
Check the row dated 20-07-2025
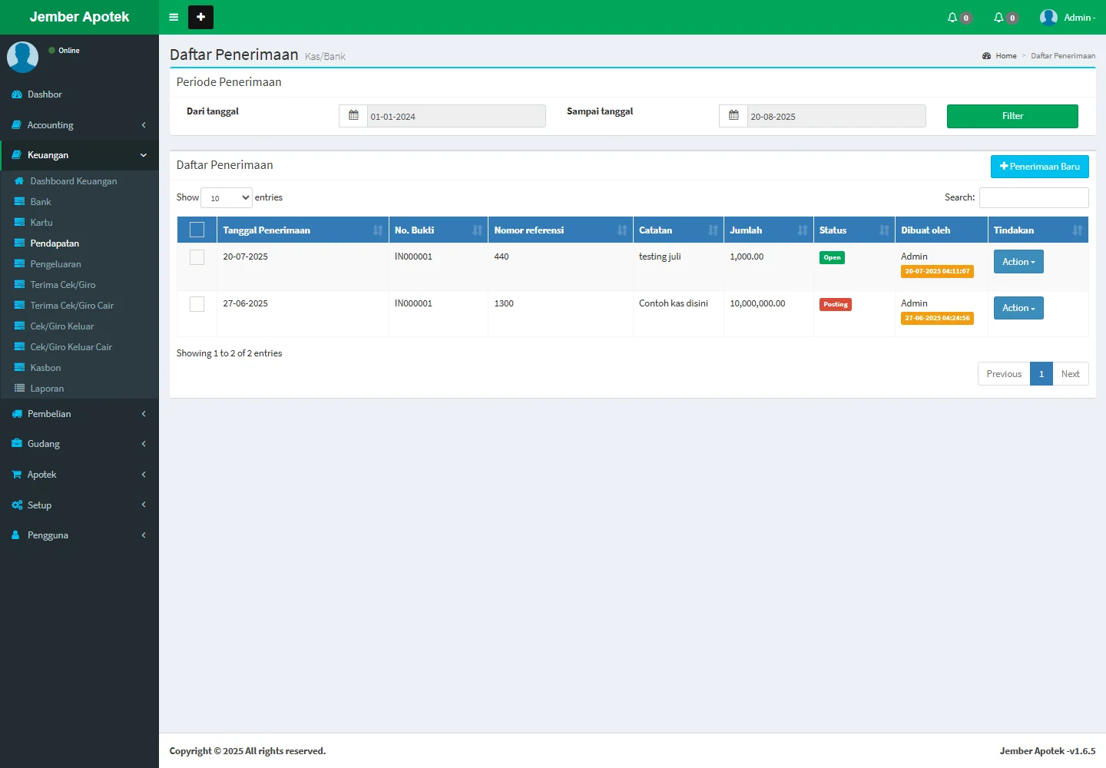click(x=197, y=257)
